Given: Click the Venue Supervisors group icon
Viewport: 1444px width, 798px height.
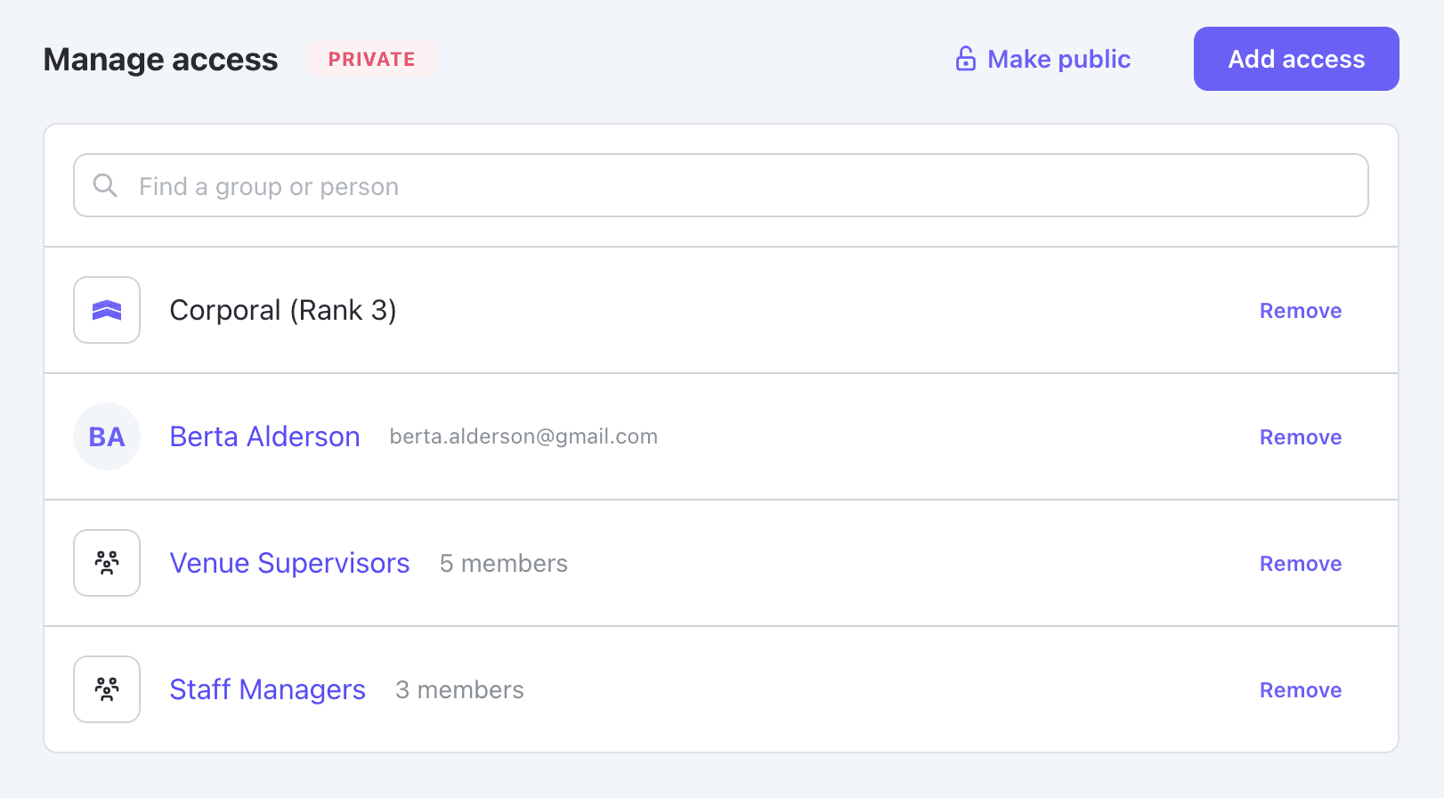Looking at the screenshot, I should pos(107,563).
